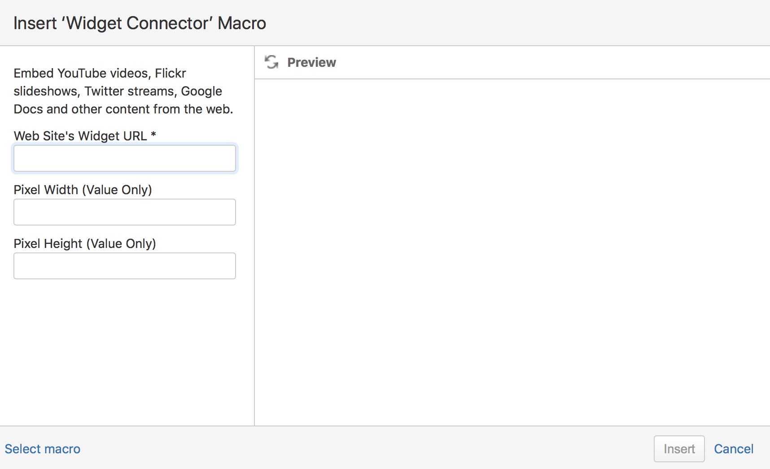Click the Preview heading text

tap(311, 62)
